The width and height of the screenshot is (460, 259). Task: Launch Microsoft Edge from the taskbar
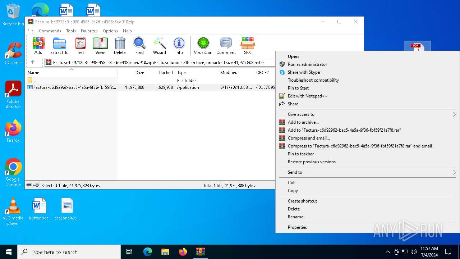pos(148,252)
